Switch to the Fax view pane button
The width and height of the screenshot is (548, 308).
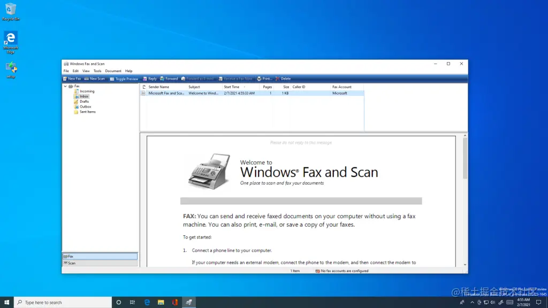[x=100, y=256]
